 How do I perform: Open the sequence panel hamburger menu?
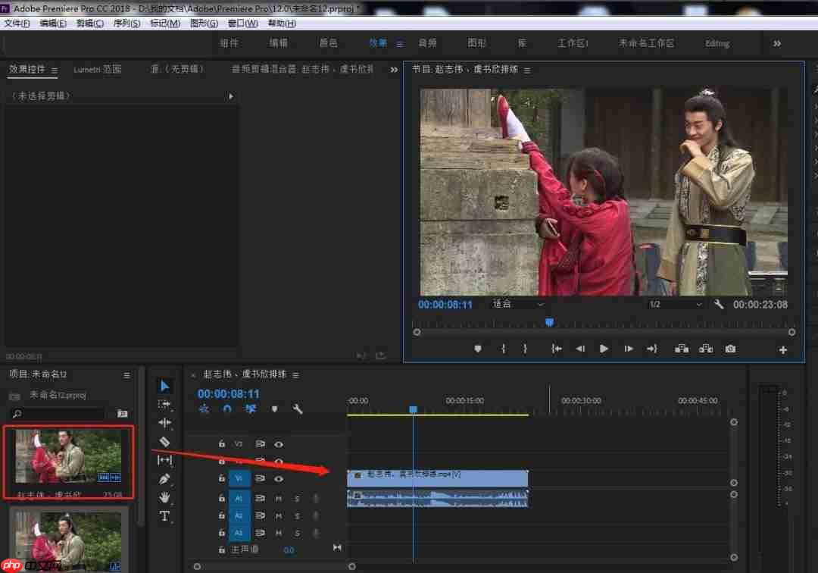295,374
